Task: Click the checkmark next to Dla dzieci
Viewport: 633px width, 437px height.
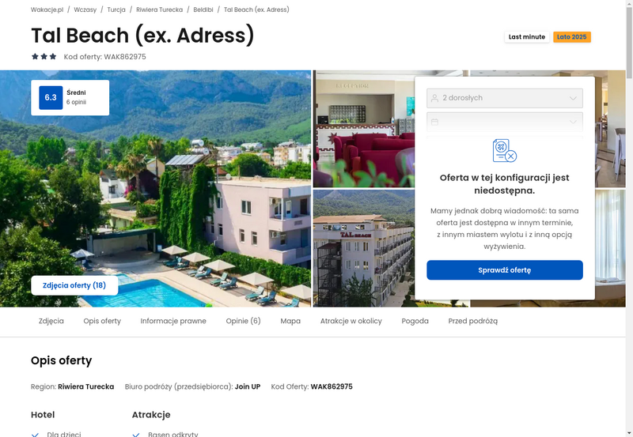Action: pos(35,435)
